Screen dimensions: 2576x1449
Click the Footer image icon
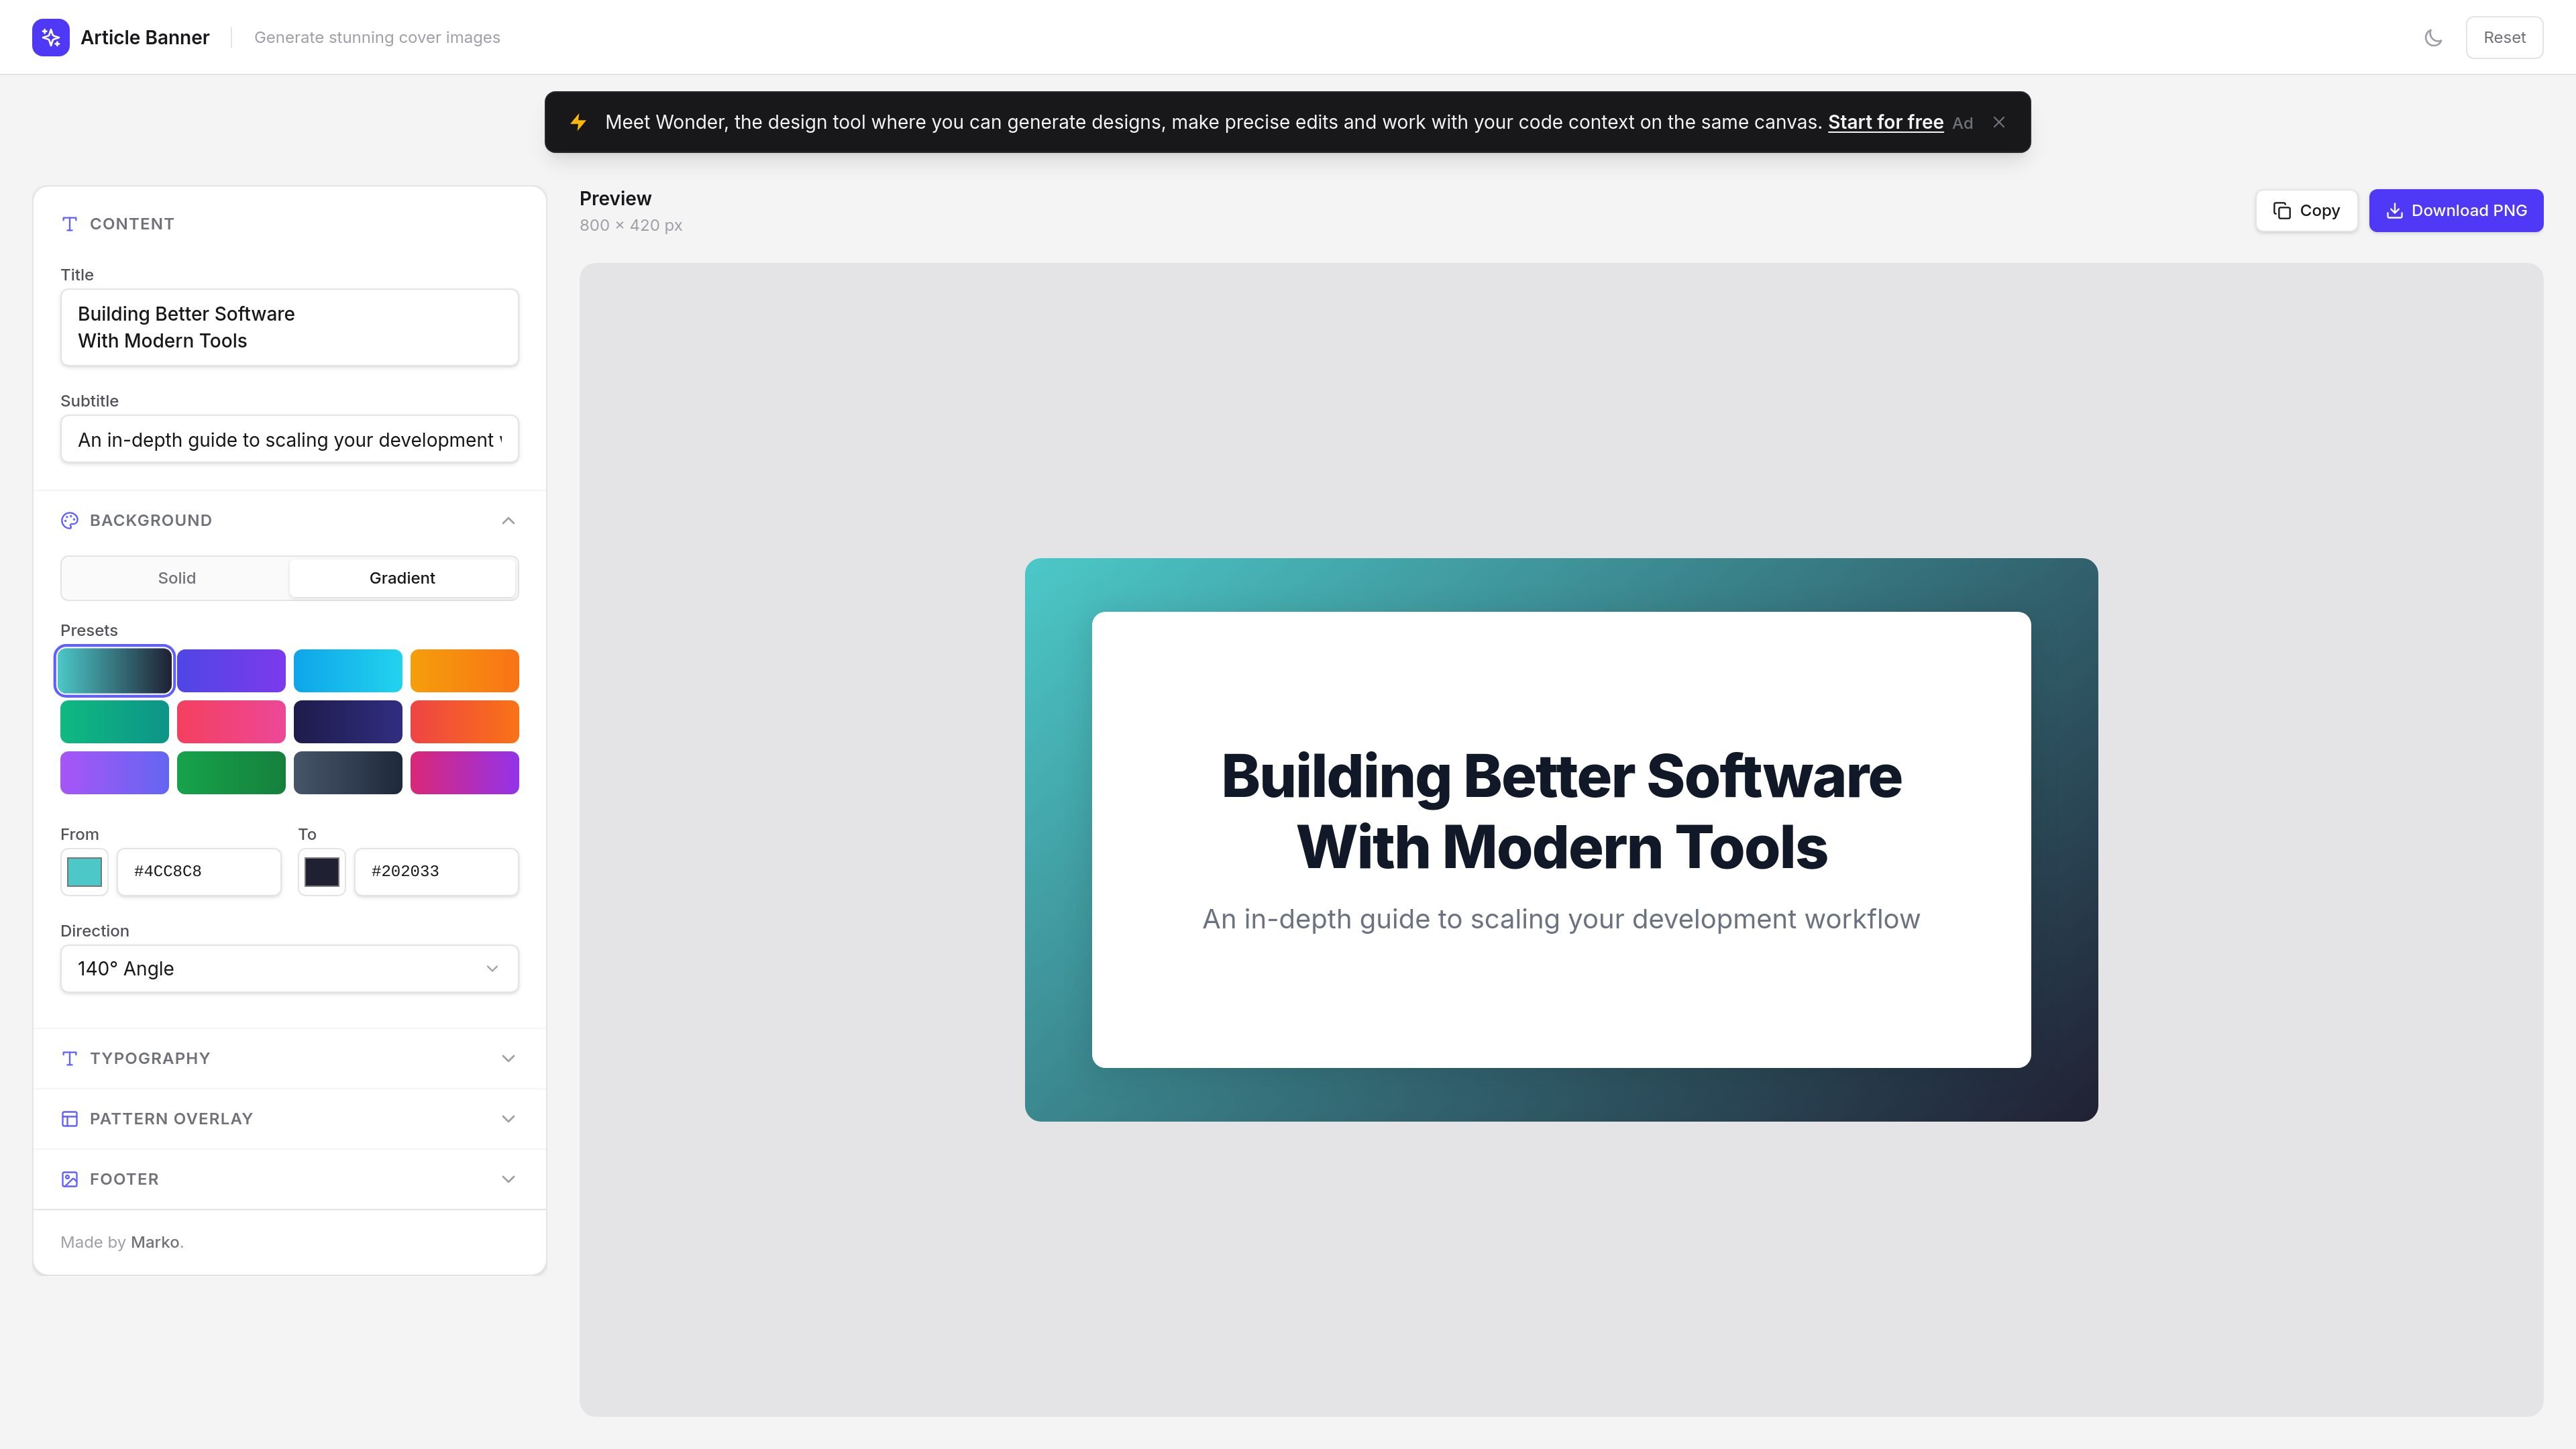click(x=70, y=1179)
